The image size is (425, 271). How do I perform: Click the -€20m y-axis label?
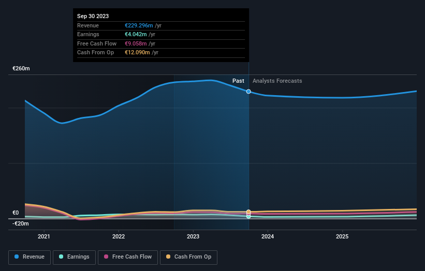(x=21, y=223)
